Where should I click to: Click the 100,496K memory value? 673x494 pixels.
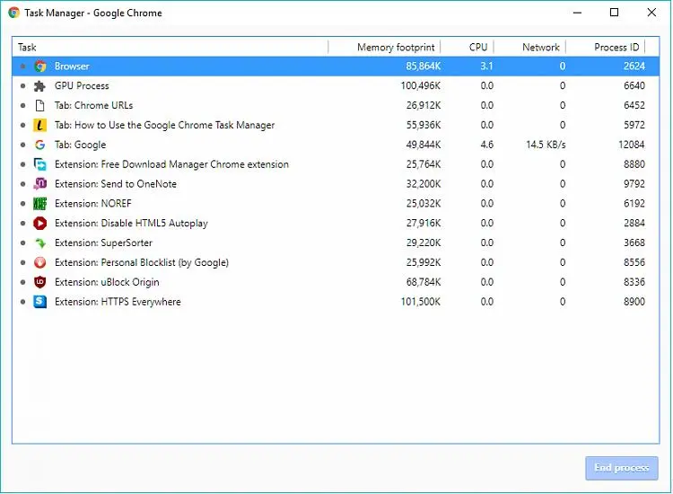(421, 86)
